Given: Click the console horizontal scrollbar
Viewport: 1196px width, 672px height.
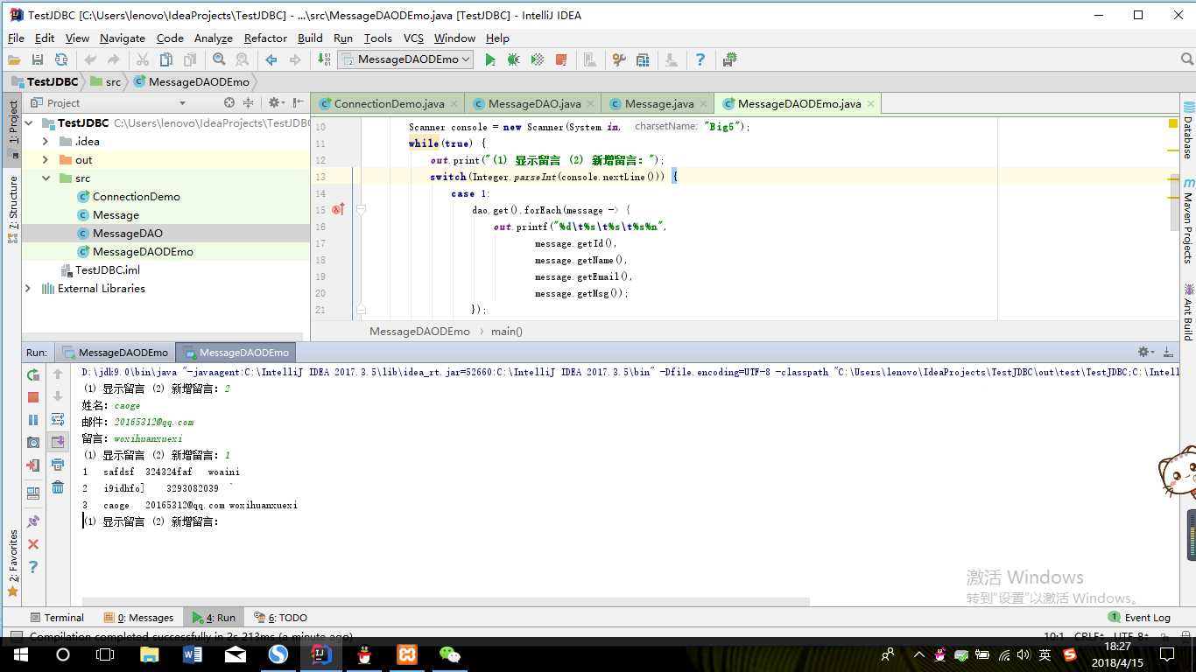Looking at the screenshot, I should coord(446,602).
